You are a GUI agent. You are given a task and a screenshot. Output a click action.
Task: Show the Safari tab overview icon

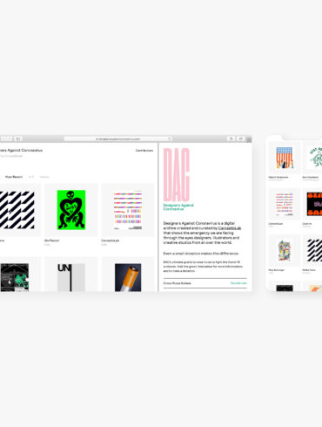(x=240, y=139)
